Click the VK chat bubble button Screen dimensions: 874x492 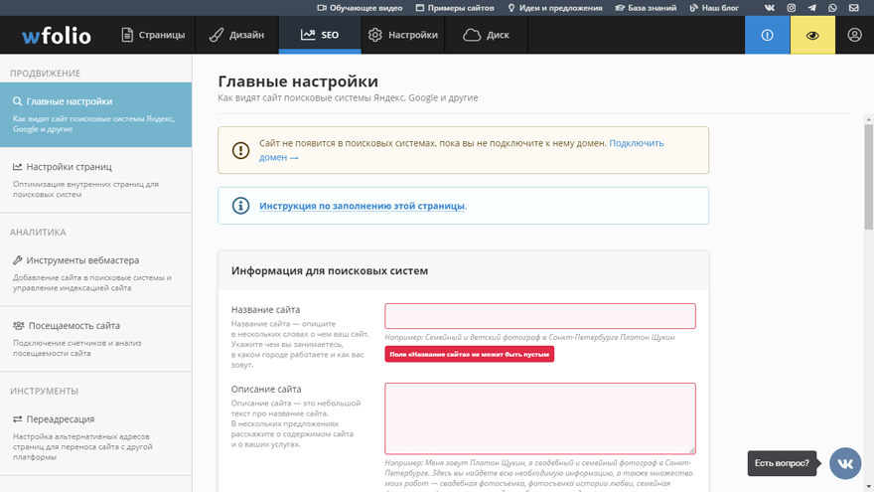[845, 463]
